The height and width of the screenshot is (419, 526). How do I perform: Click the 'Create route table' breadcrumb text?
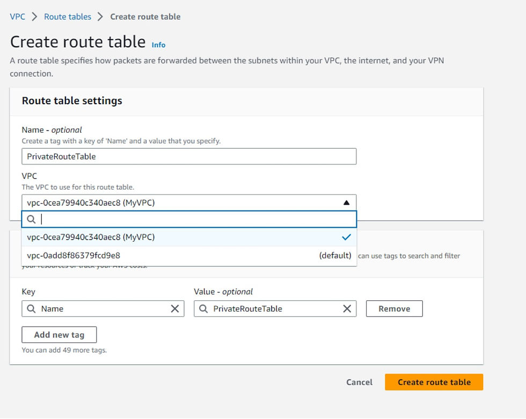pyautogui.click(x=145, y=17)
